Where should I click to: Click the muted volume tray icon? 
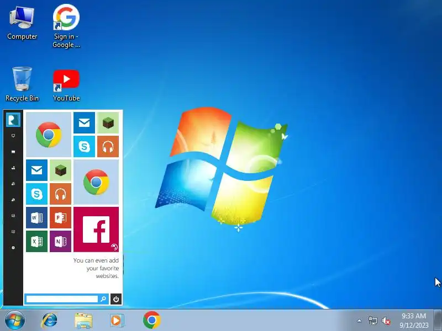(386, 321)
